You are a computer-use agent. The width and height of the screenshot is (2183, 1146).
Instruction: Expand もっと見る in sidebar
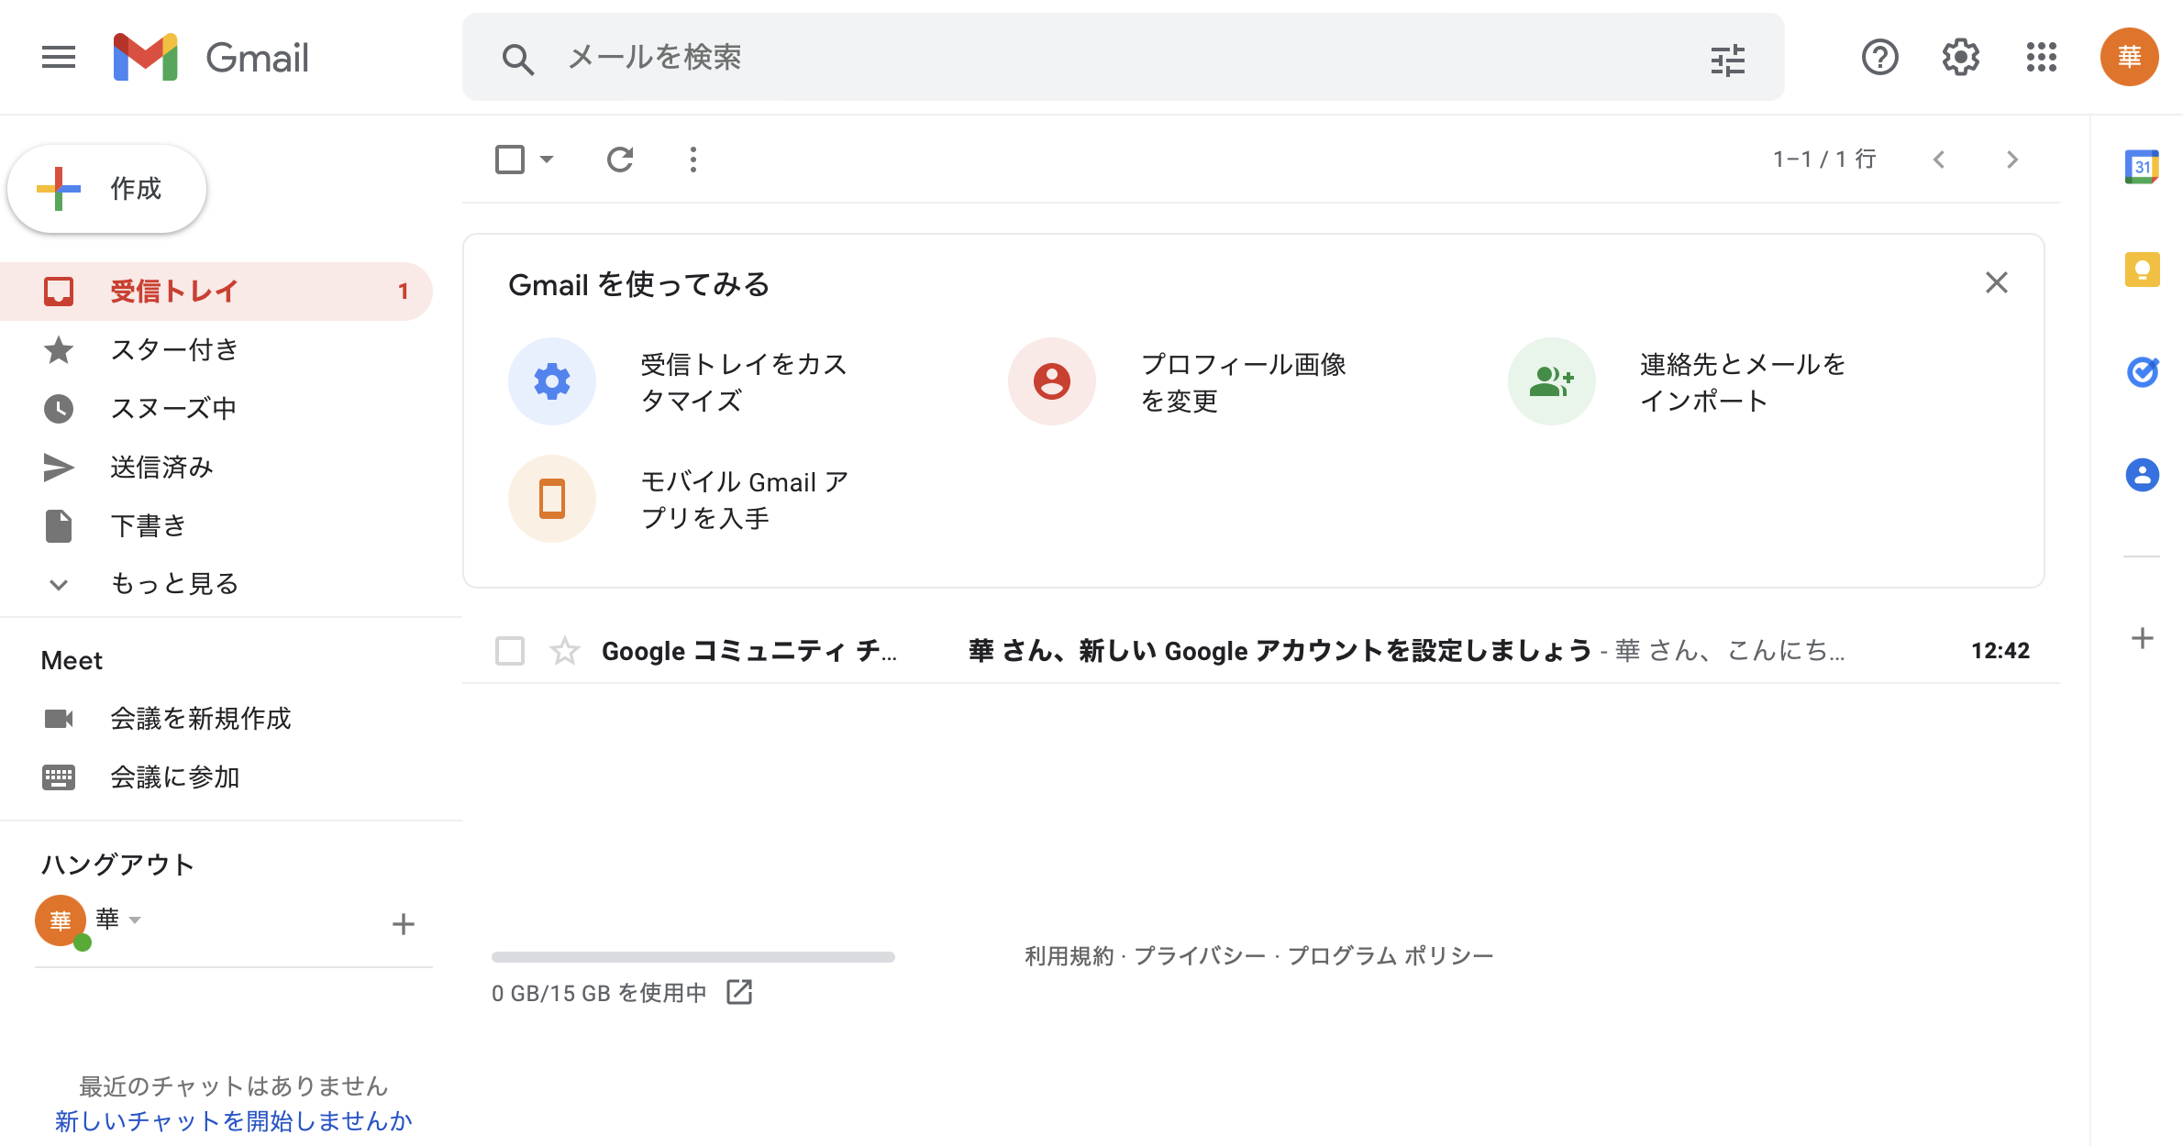click(x=174, y=584)
